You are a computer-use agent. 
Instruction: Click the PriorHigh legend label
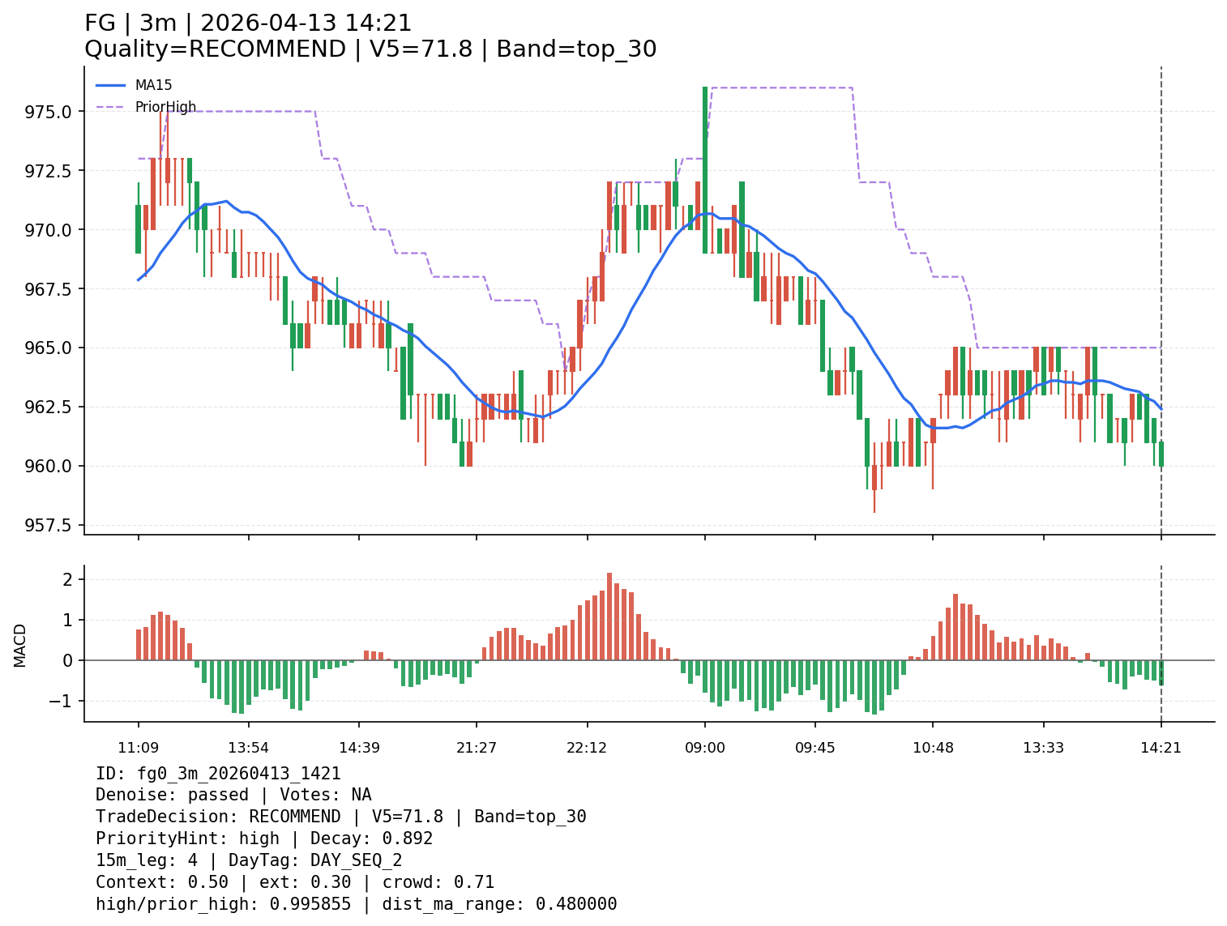tap(165, 107)
